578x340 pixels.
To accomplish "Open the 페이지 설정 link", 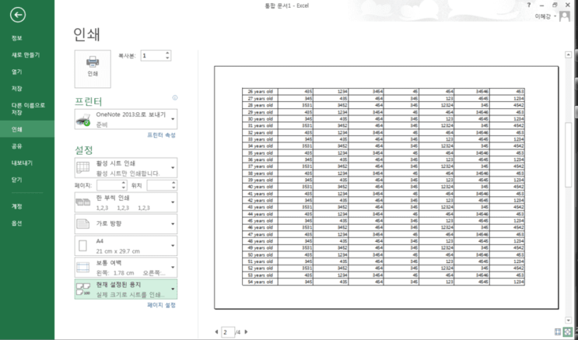I will point(162,305).
